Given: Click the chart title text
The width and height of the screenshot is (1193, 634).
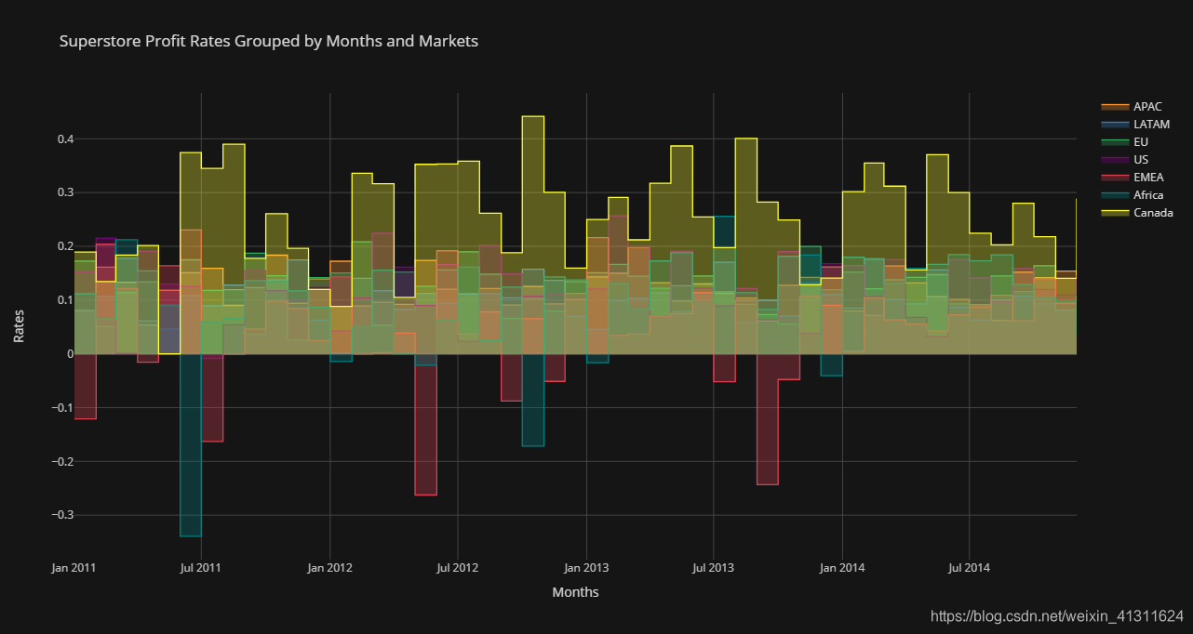Looking at the screenshot, I should pyautogui.click(x=269, y=41).
